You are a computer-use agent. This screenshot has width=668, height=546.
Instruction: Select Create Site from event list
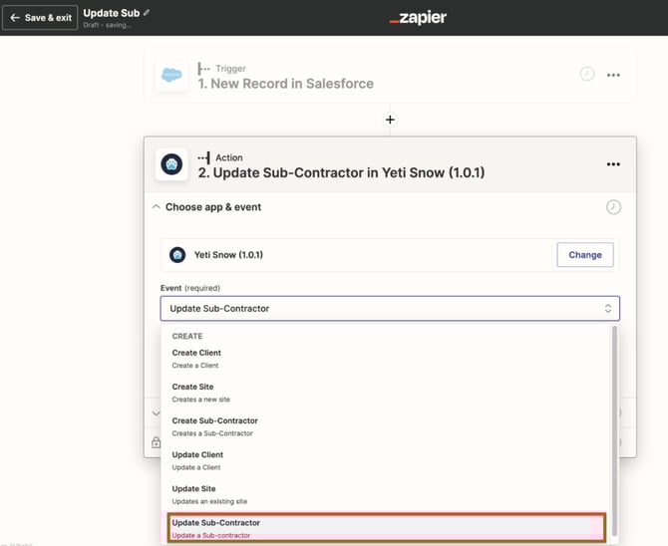coord(192,393)
